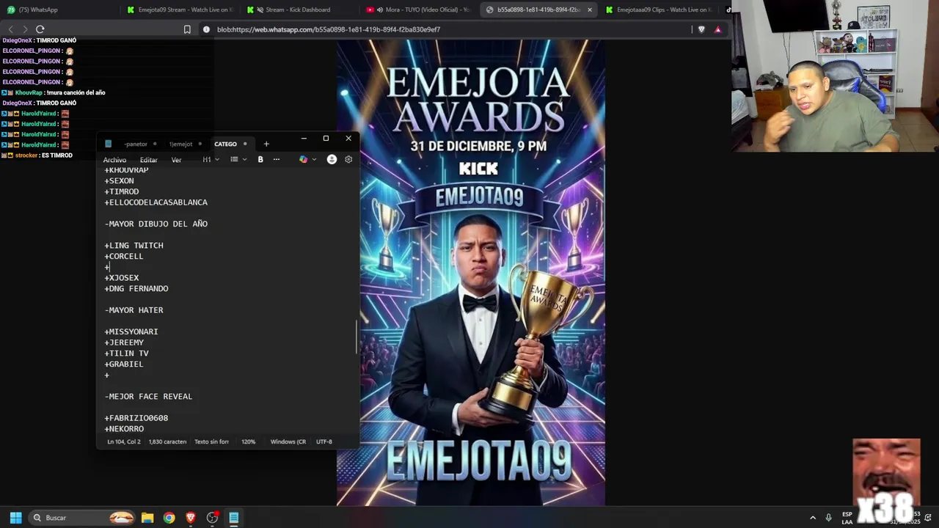The height and width of the screenshot is (528, 939).
Task: Show hidden system tray icons
Action: point(813,518)
